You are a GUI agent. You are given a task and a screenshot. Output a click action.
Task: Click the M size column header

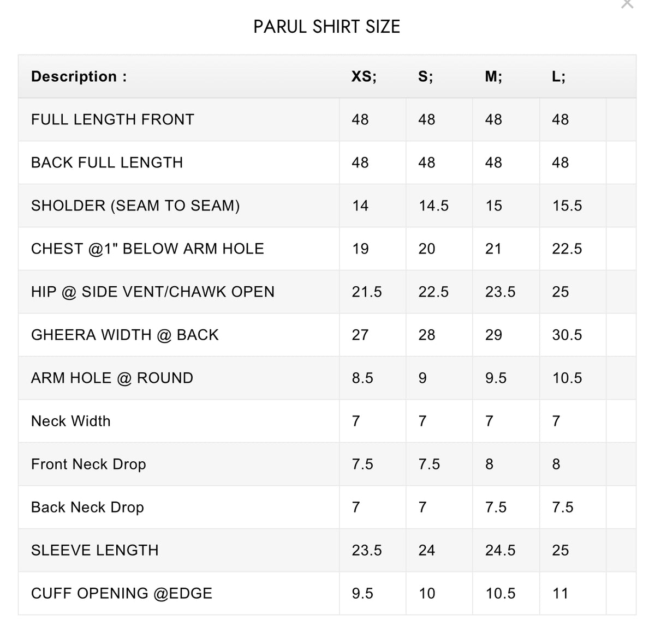[x=493, y=76]
